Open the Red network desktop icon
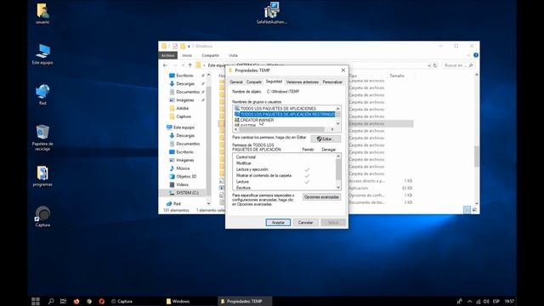The width and height of the screenshot is (544, 306). pos(42,94)
